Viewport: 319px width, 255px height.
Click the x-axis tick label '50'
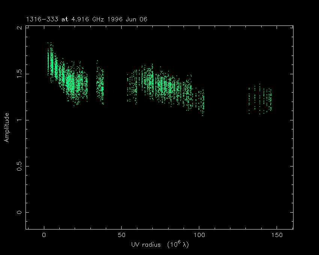point(122,235)
